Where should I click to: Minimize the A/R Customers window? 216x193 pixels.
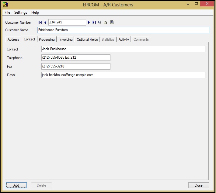[188, 4]
